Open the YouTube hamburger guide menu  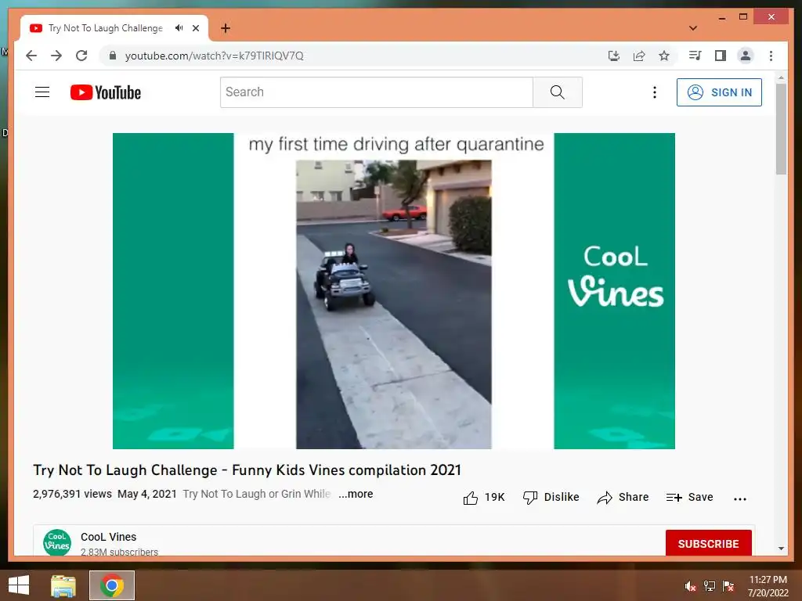[x=42, y=92]
